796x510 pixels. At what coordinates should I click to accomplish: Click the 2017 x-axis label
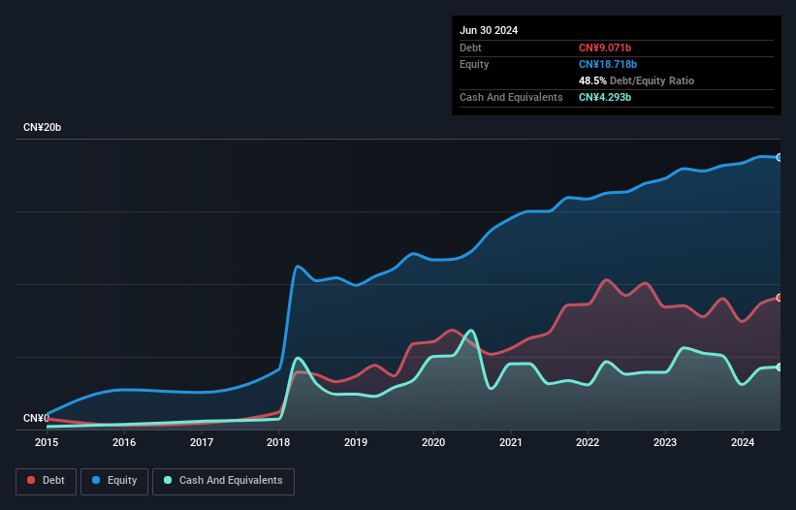point(202,442)
